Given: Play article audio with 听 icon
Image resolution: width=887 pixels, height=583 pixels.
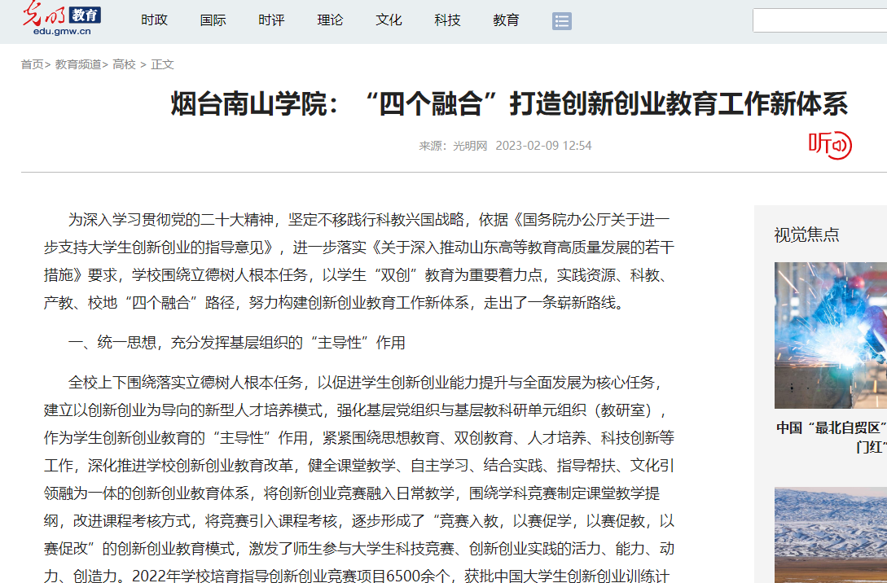Looking at the screenshot, I should pos(829,145).
